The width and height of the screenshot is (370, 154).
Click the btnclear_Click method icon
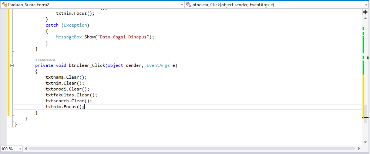[189, 4]
